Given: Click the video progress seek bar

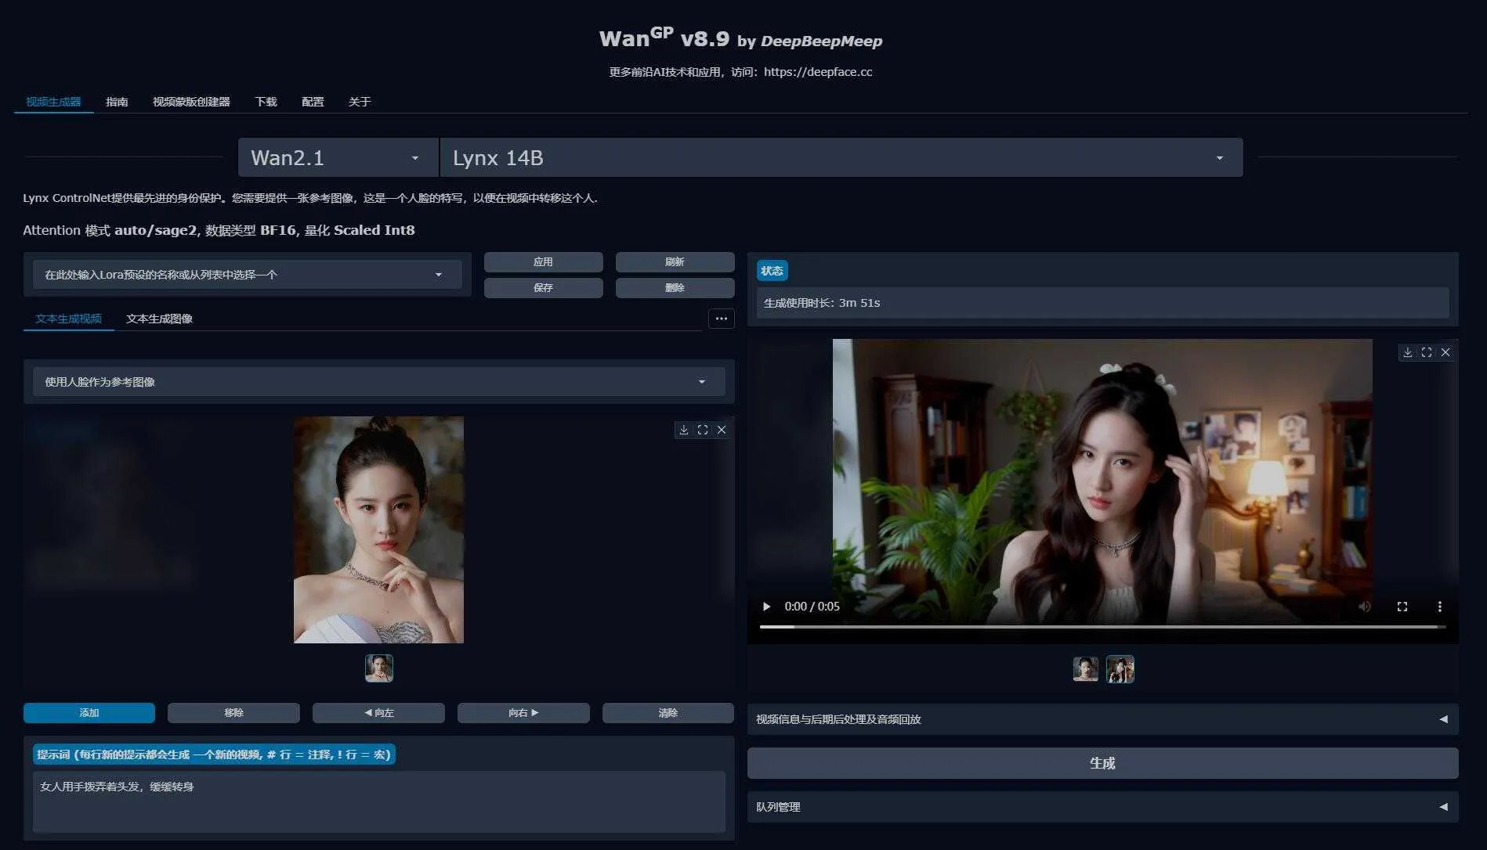Looking at the screenshot, I should [x=1102, y=627].
